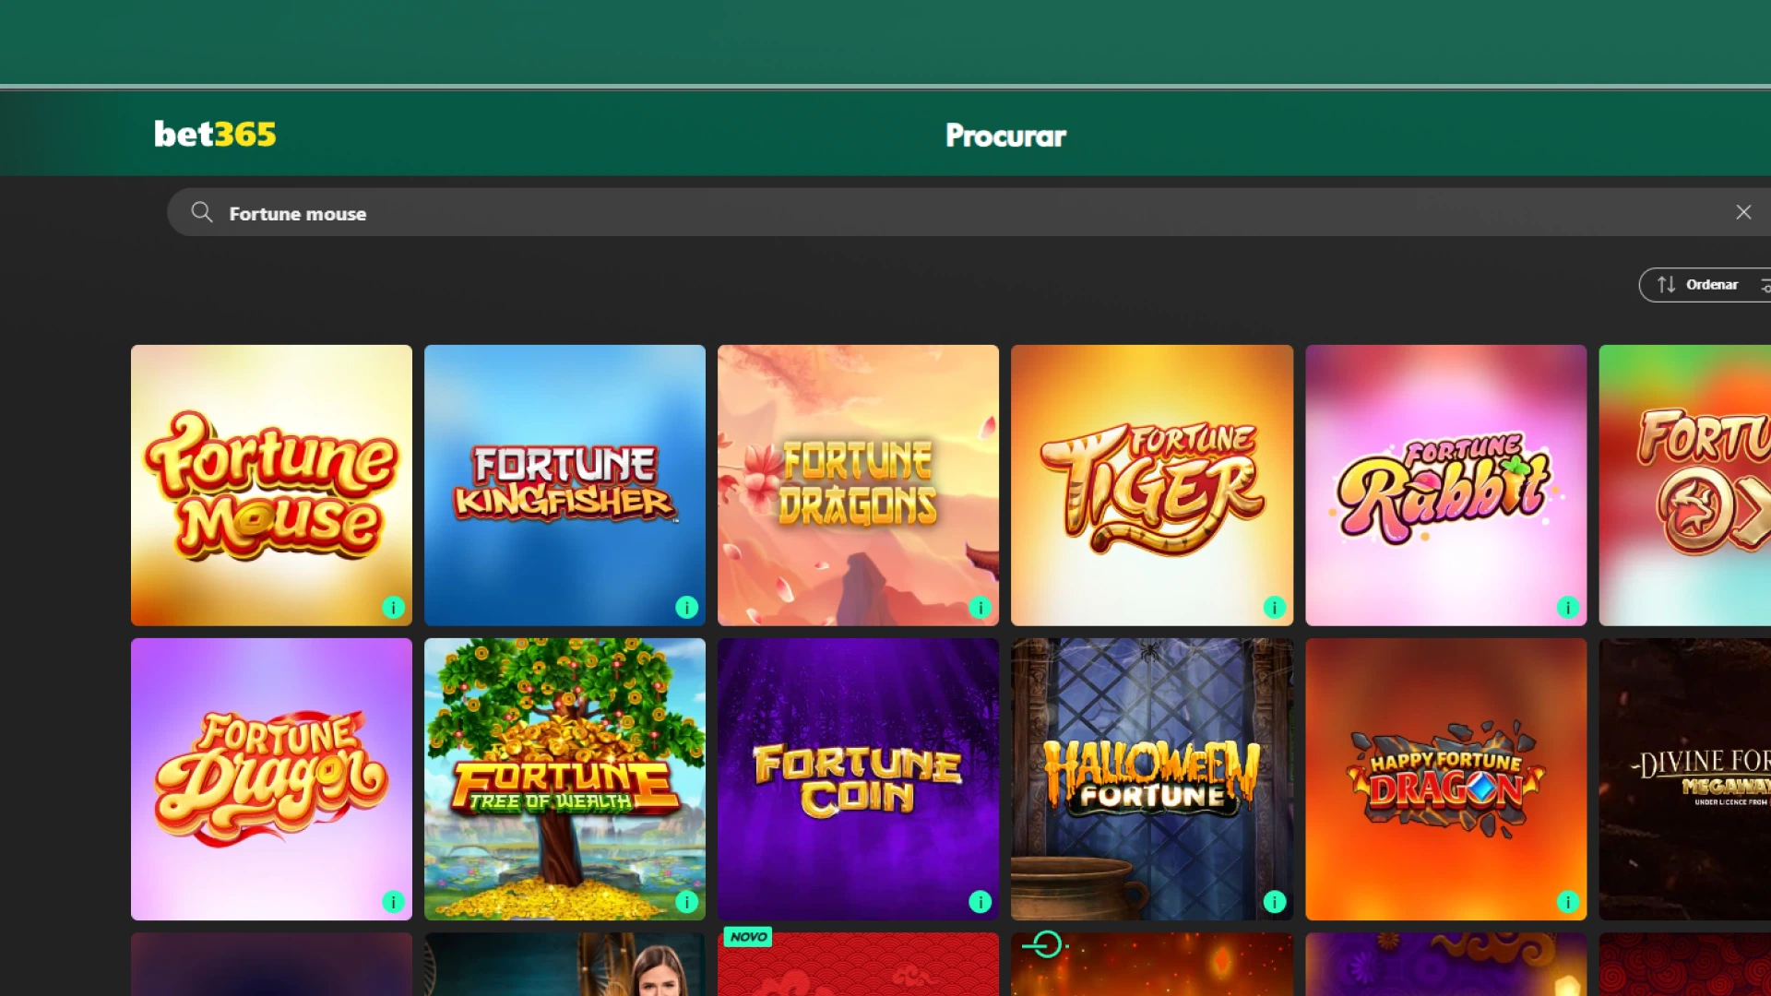Screen dimensions: 1771x996
Task: Click the teal circular icon on bottom tile
Action: (1046, 944)
